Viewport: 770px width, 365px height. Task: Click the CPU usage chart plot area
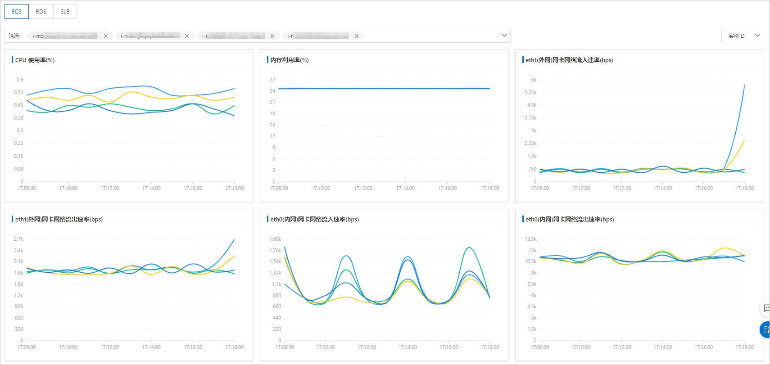coord(131,131)
